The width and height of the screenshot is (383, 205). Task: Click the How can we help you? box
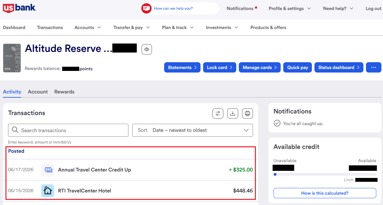(179, 8)
